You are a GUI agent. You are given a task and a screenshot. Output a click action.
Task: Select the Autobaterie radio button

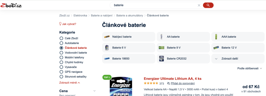61,43
